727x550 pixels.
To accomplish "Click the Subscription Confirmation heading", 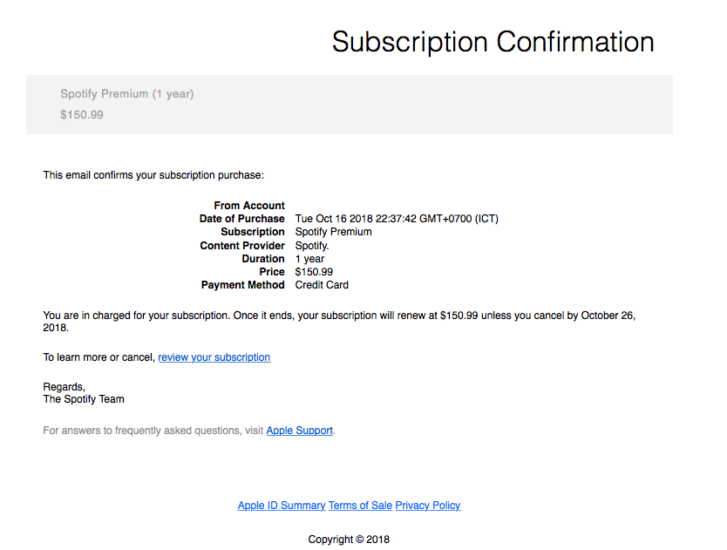I will coord(493,42).
